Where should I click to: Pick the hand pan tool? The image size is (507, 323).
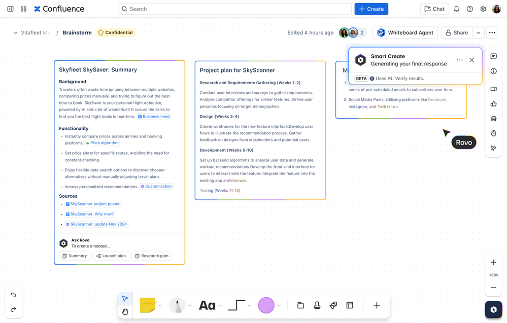(x=125, y=312)
